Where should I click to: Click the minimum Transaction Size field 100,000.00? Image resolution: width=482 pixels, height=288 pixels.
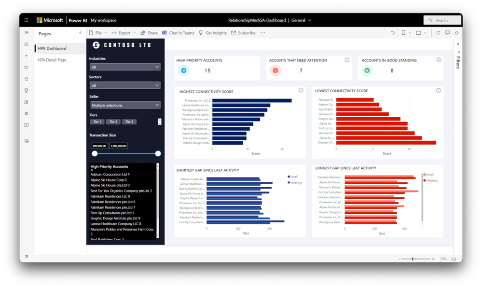tap(99, 146)
